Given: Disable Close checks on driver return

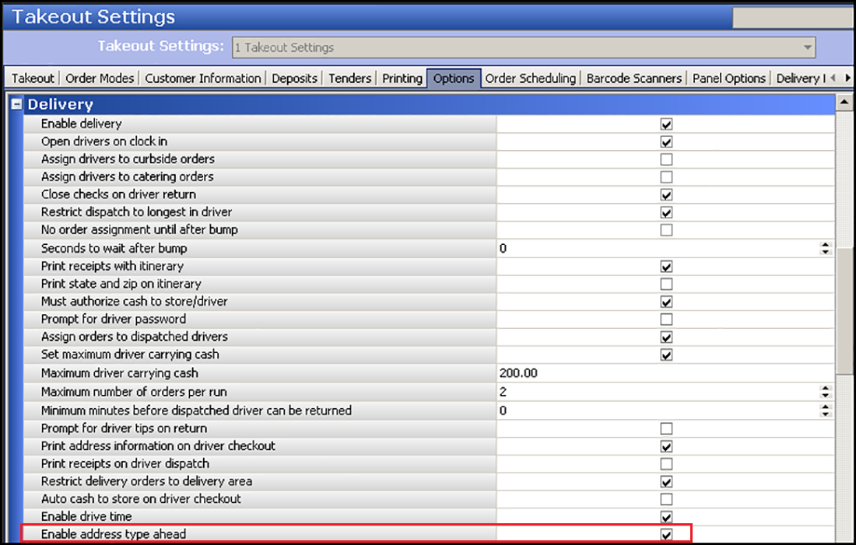Looking at the screenshot, I should (x=666, y=194).
